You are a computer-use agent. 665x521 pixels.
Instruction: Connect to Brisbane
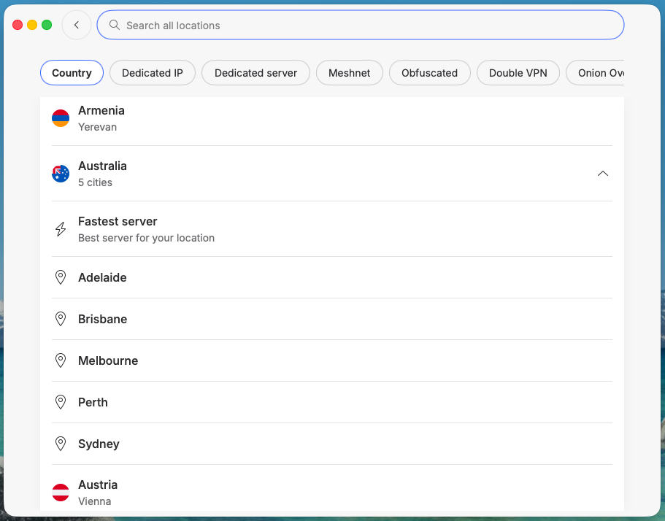(x=332, y=319)
